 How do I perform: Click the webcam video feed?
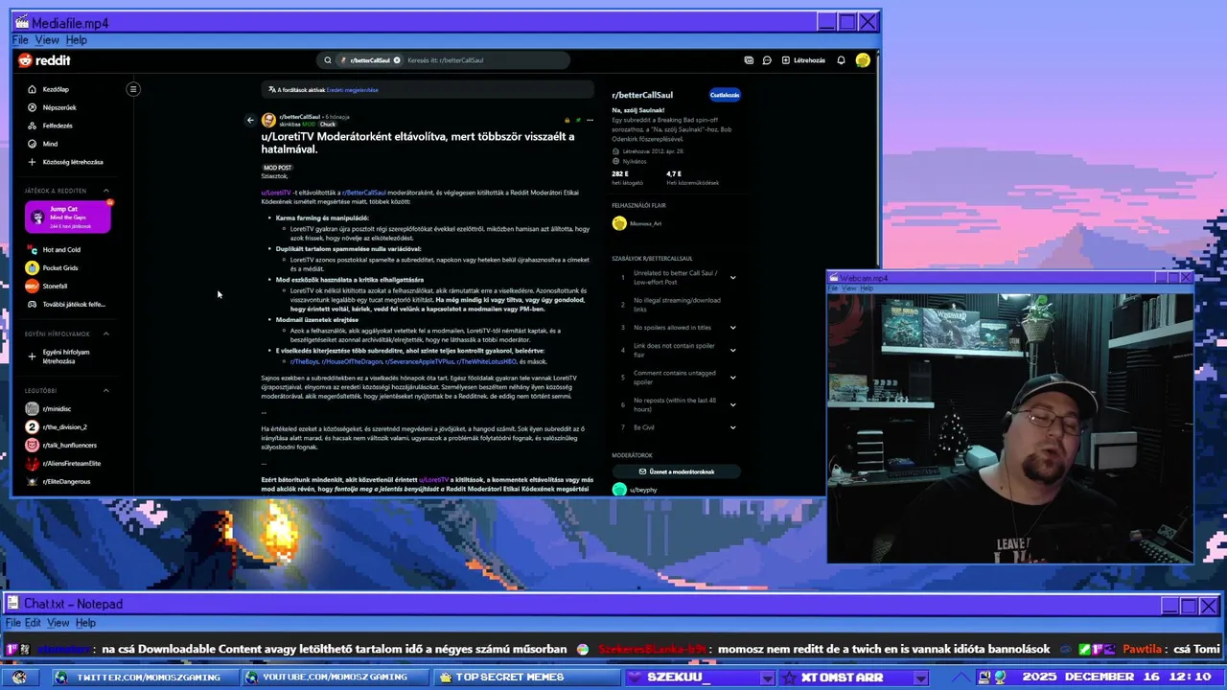click(x=1010, y=427)
